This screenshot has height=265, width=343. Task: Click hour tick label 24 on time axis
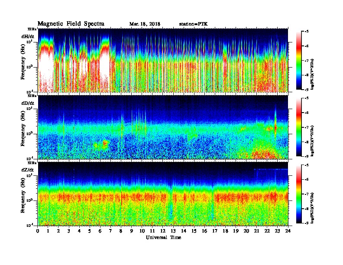(x=288, y=231)
